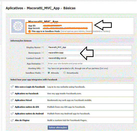The height and width of the screenshot is (131, 137).
Task: Click the Salvar alterações button
Action: pos(58,127)
